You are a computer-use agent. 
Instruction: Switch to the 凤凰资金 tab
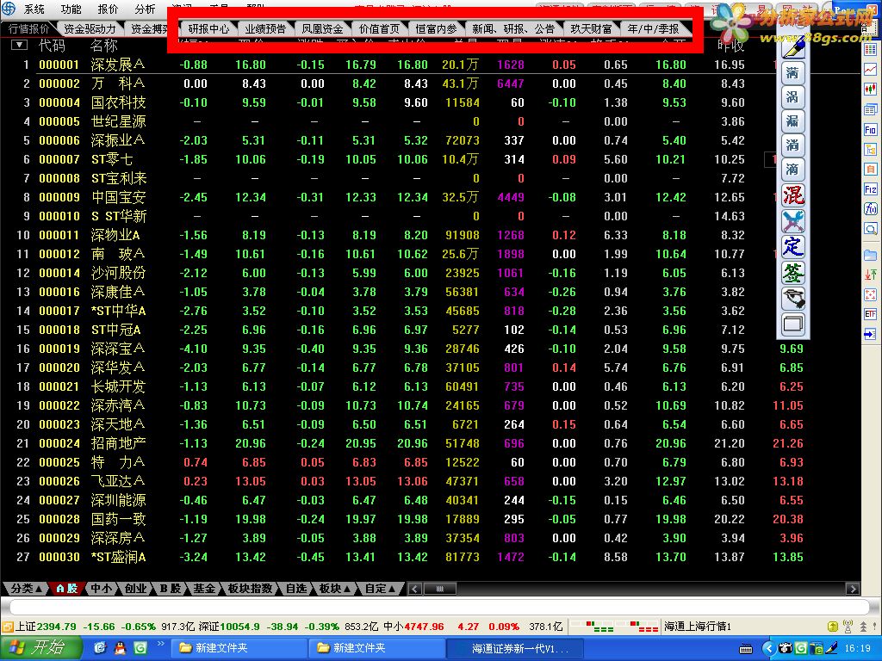click(x=322, y=28)
